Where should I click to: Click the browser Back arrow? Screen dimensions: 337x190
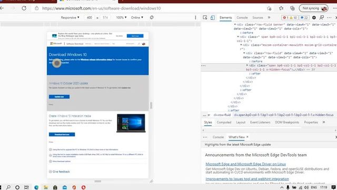click(2, 8)
